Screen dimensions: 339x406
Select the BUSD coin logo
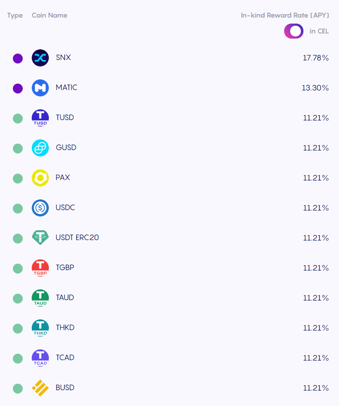pyautogui.click(x=40, y=388)
